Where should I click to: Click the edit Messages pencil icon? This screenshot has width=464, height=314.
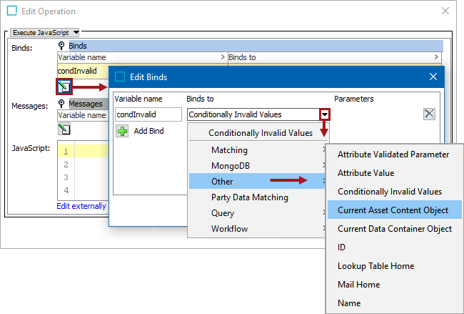[x=64, y=129]
